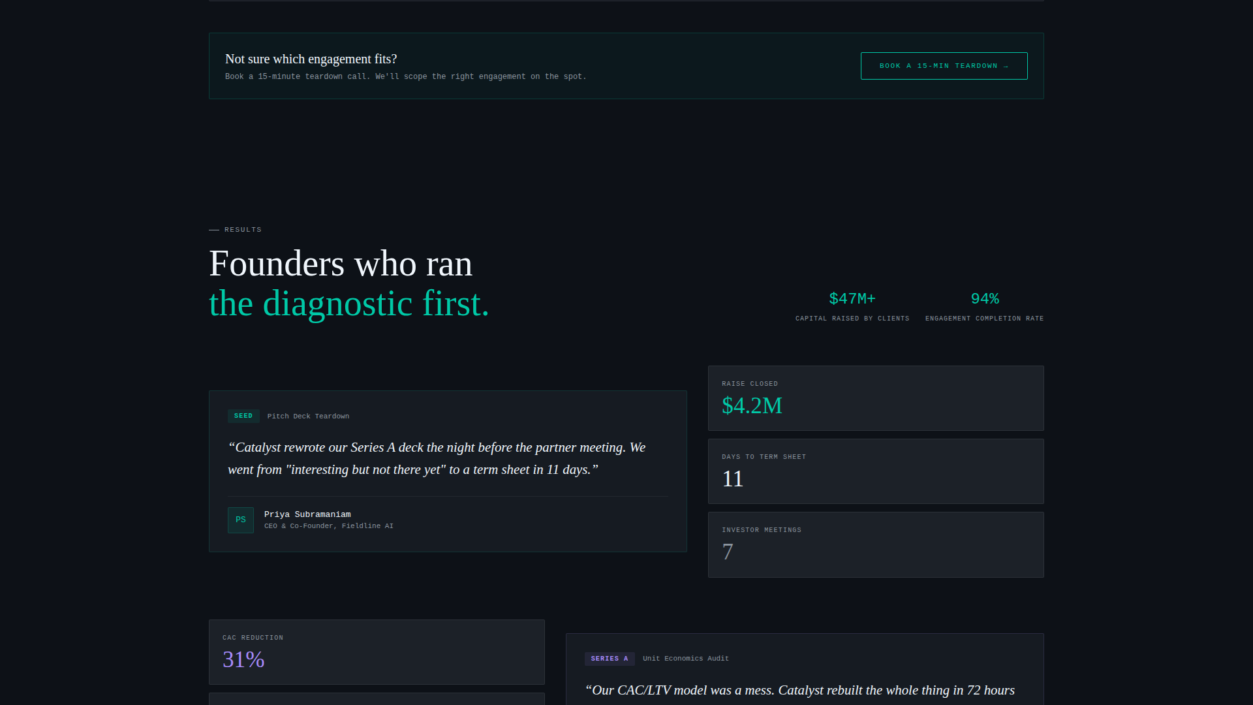
Task: Click the 15-minute teardown call description
Action: [x=406, y=77]
